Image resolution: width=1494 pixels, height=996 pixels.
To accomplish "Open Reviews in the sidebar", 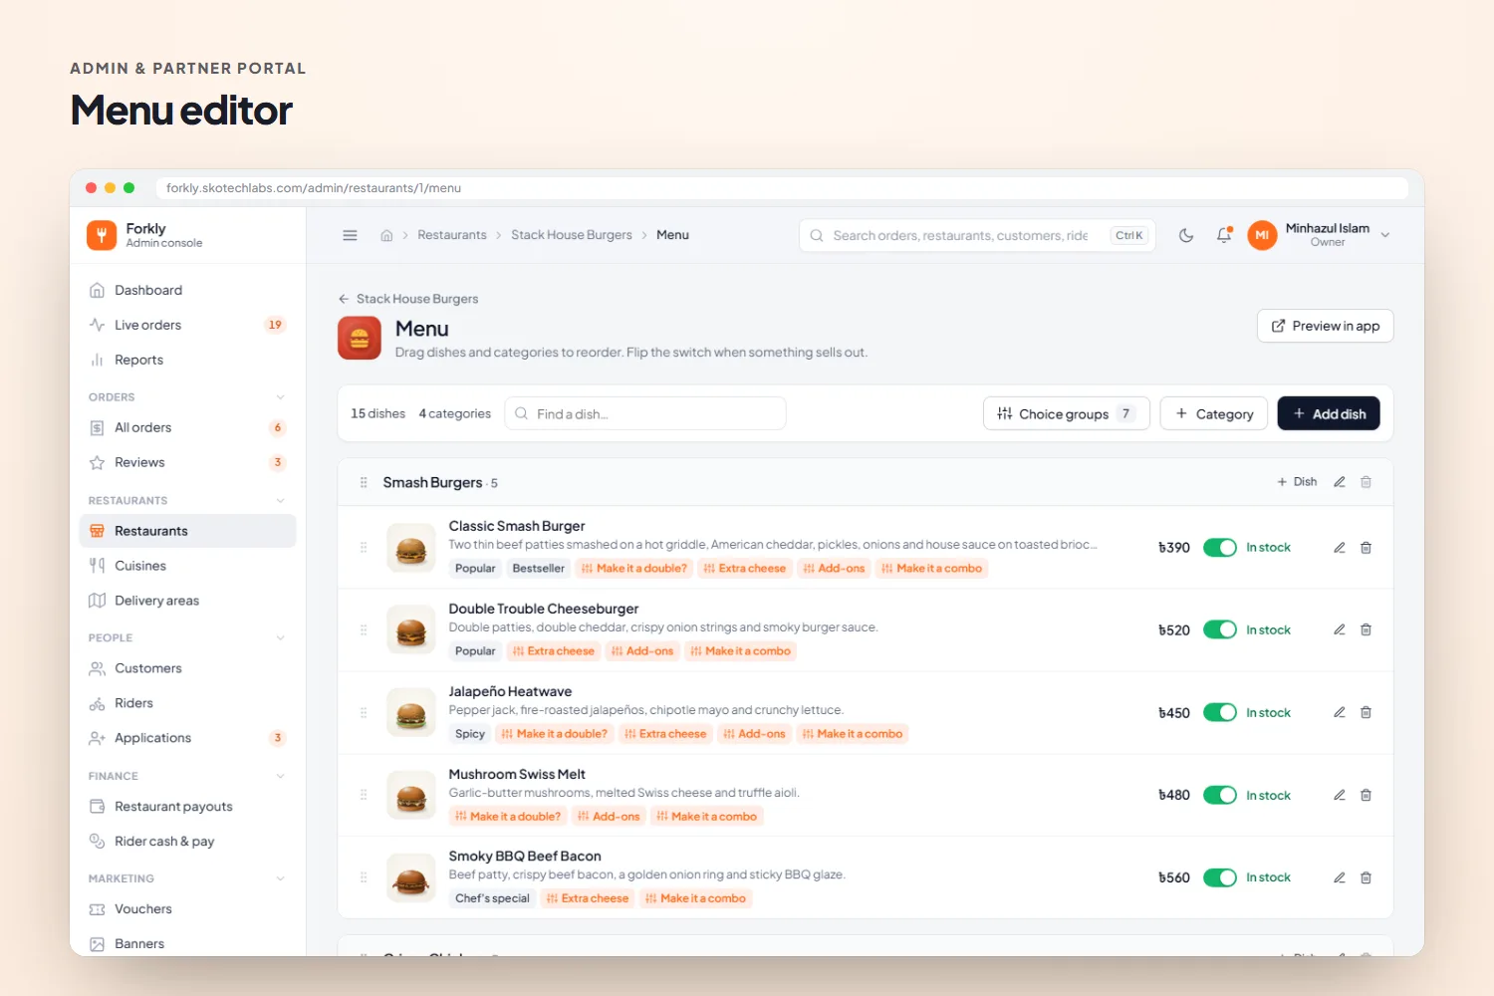I will coord(187,462).
